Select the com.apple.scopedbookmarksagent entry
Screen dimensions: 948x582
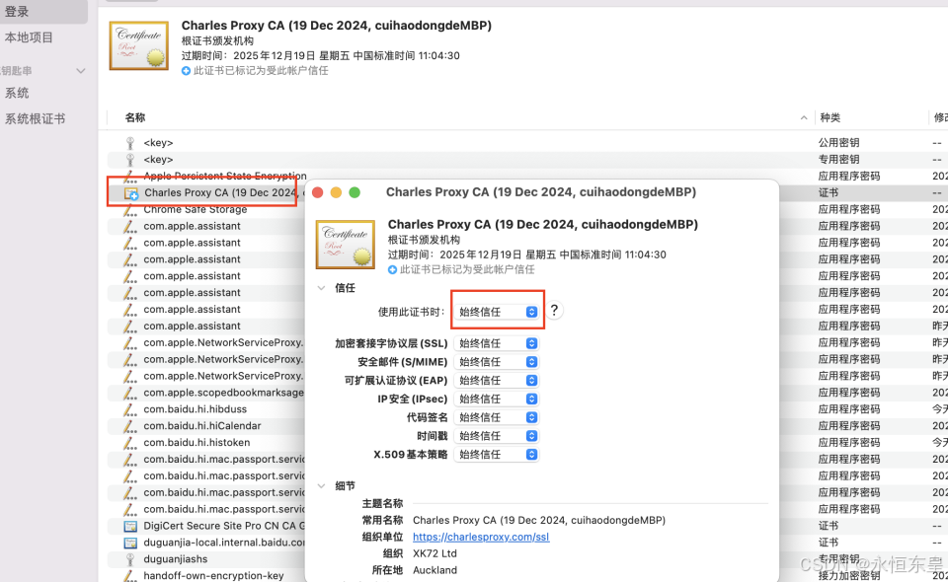point(224,393)
